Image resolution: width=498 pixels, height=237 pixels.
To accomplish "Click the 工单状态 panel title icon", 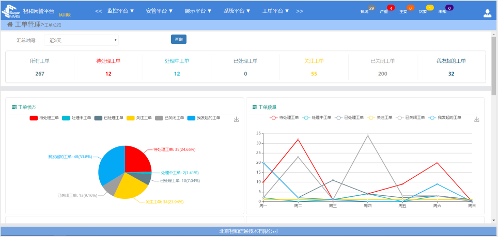I will [x=14, y=107].
